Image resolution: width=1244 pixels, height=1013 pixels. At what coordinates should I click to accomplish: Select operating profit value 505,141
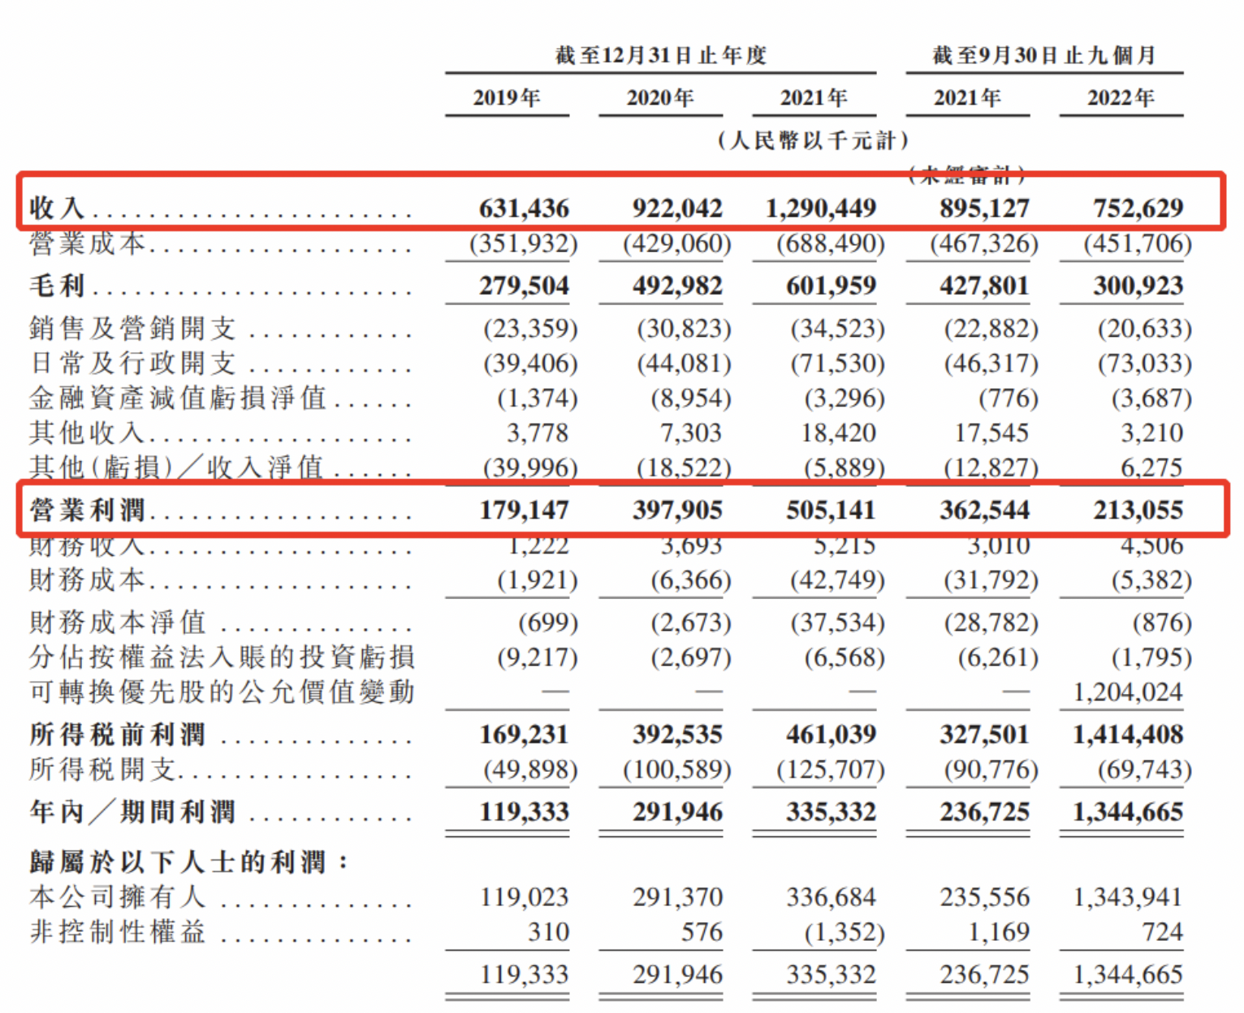pyautogui.click(x=831, y=511)
